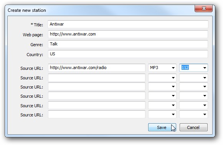223x145 pixels.
Task: Open the second row bitrate dropdown
Action: pos(193,77)
